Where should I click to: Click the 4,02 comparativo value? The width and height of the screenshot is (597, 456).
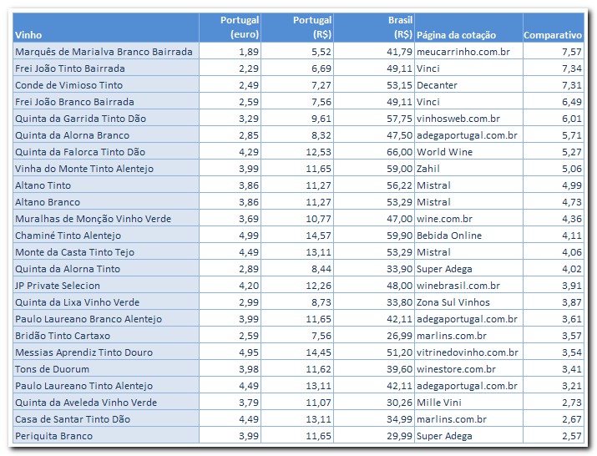[x=554, y=269]
